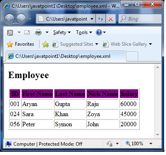Minimize the Internet Explorer window
The width and height of the screenshot is (166, 155).
pyautogui.click(x=126, y=4)
